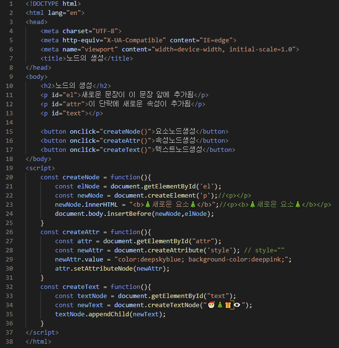Click the eye emoji in createTextNode string
This screenshot has height=348, width=339.
237,305
